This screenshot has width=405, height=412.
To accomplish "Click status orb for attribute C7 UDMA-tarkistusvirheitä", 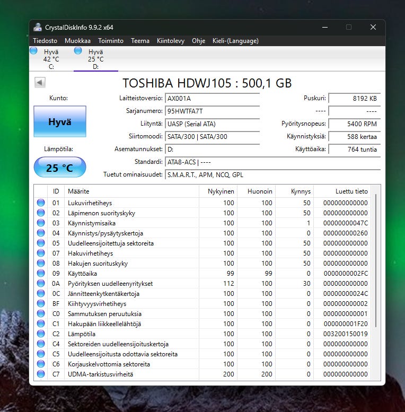I will (41, 374).
